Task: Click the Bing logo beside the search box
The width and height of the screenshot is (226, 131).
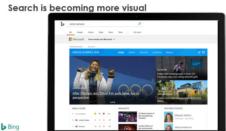Action: point(62,24)
